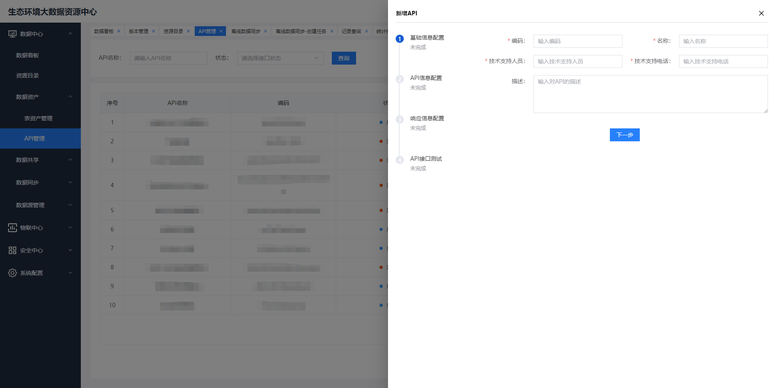Expand the 物联中心 menu chevron
The height and width of the screenshot is (388, 776).
click(x=70, y=228)
